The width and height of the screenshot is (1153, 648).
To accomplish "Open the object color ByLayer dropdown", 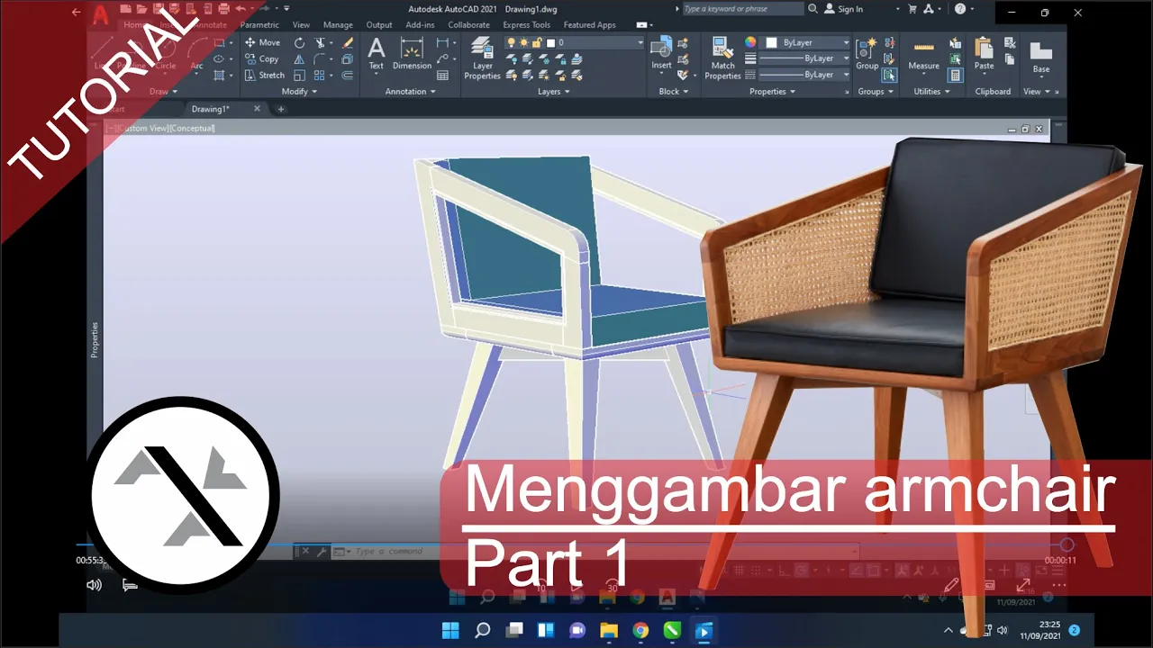I will click(846, 42).
